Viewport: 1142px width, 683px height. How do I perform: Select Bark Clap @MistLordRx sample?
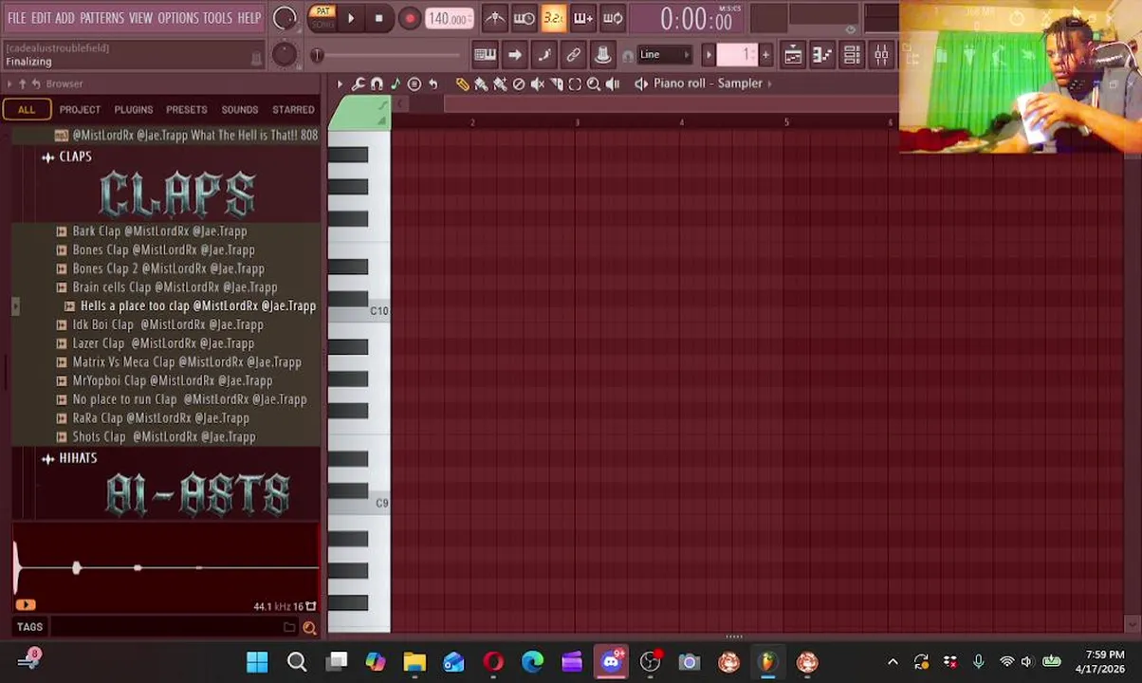point(159,231)
